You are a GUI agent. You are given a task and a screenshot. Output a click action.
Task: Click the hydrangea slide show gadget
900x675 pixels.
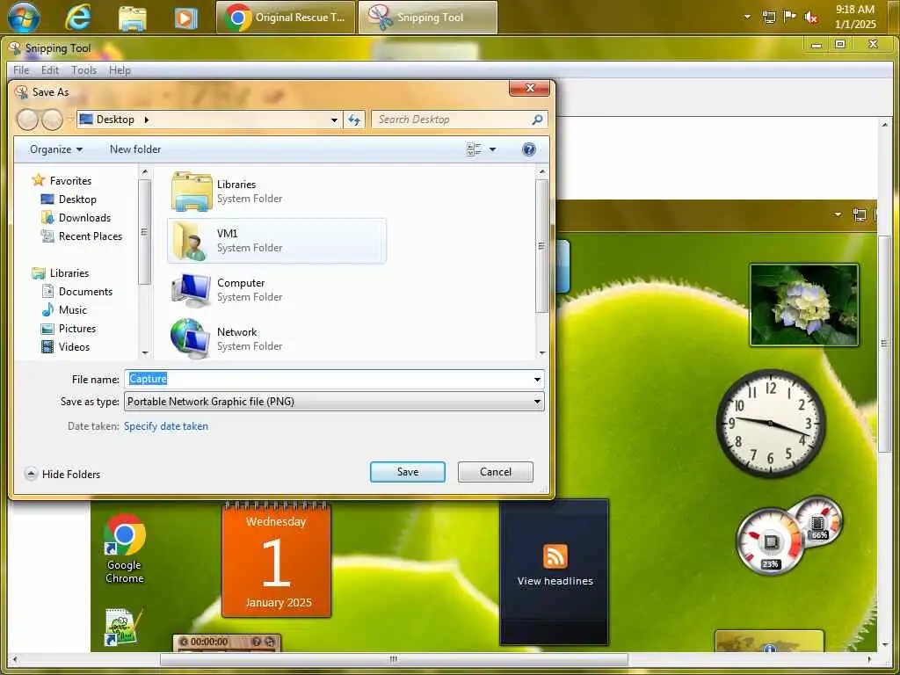tap(804, 305)
